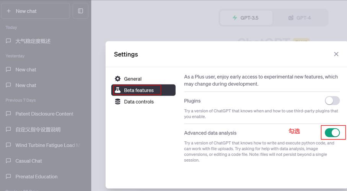This screenshot has width=347, height=191.
Task: Click the Settings dialog title
Action: pos(126,54)
